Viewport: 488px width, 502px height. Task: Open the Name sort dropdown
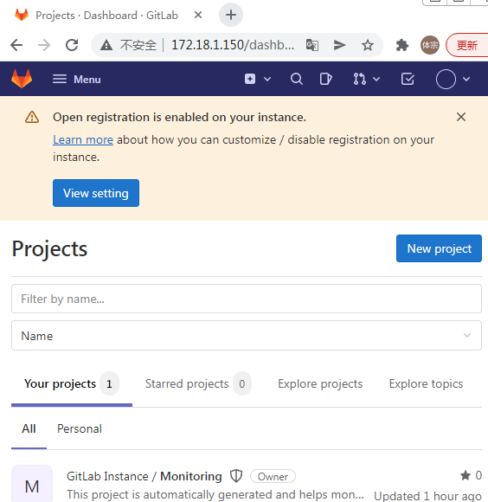pyautogui.click(x=247, y=336)
